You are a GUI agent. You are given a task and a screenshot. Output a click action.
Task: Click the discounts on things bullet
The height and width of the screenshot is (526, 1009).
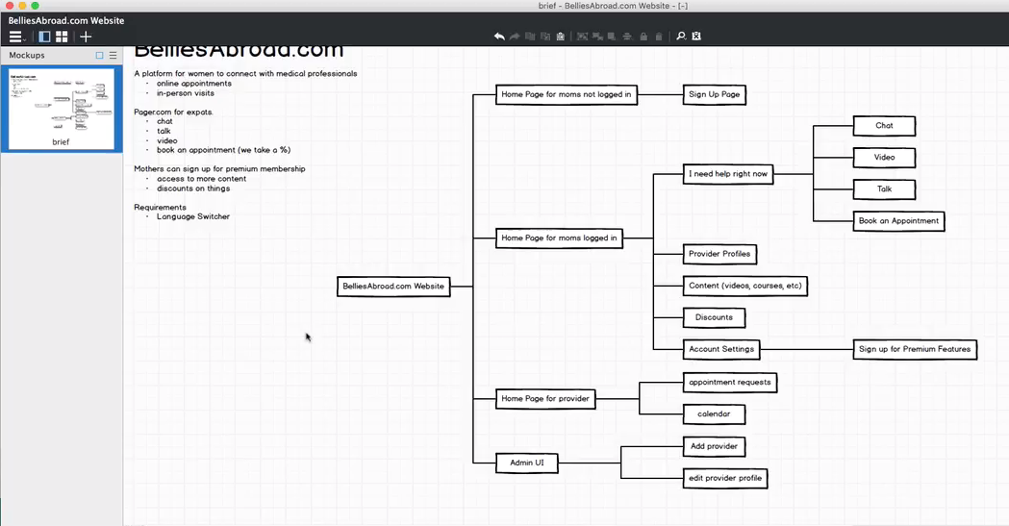click(x=193, y=188)
